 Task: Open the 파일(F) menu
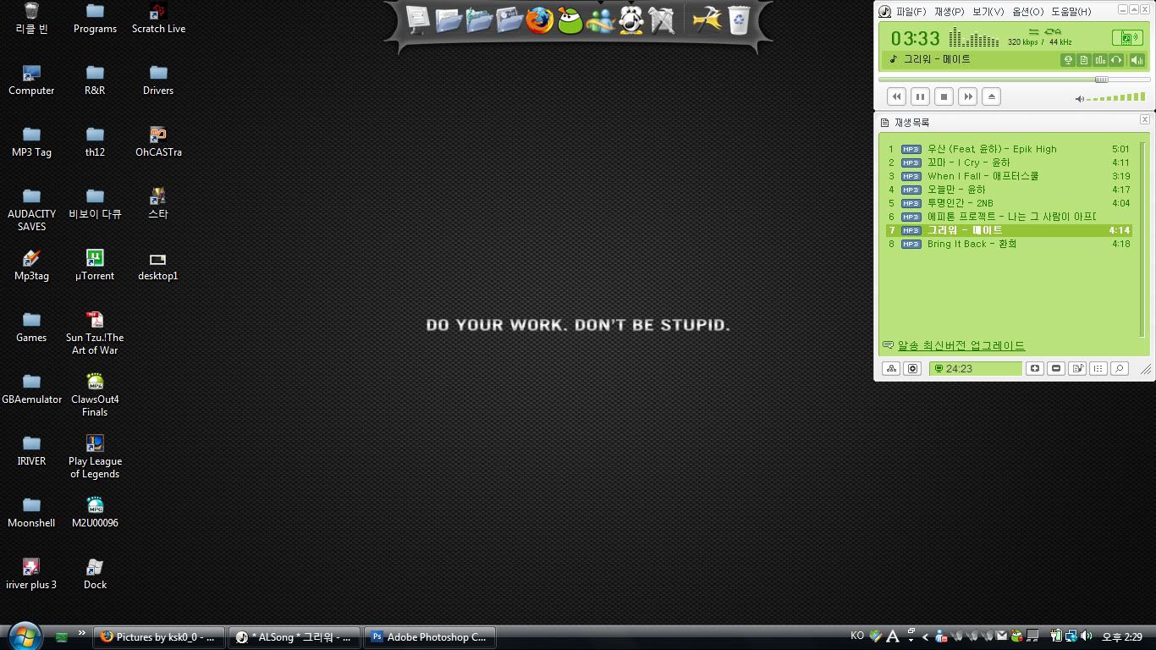(x=911, y=12)
